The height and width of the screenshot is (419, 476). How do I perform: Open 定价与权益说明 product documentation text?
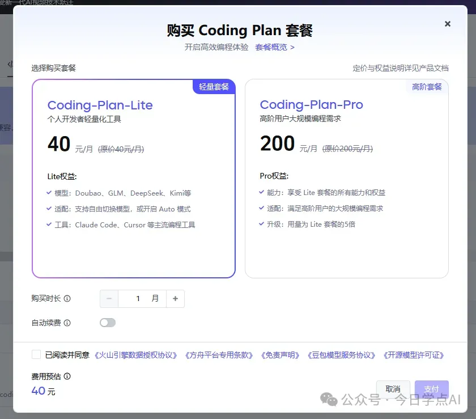(x=400, y=68)
